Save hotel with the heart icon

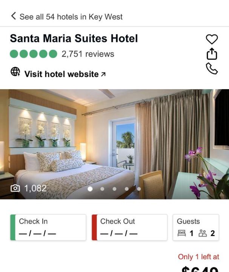click(212, 39)
